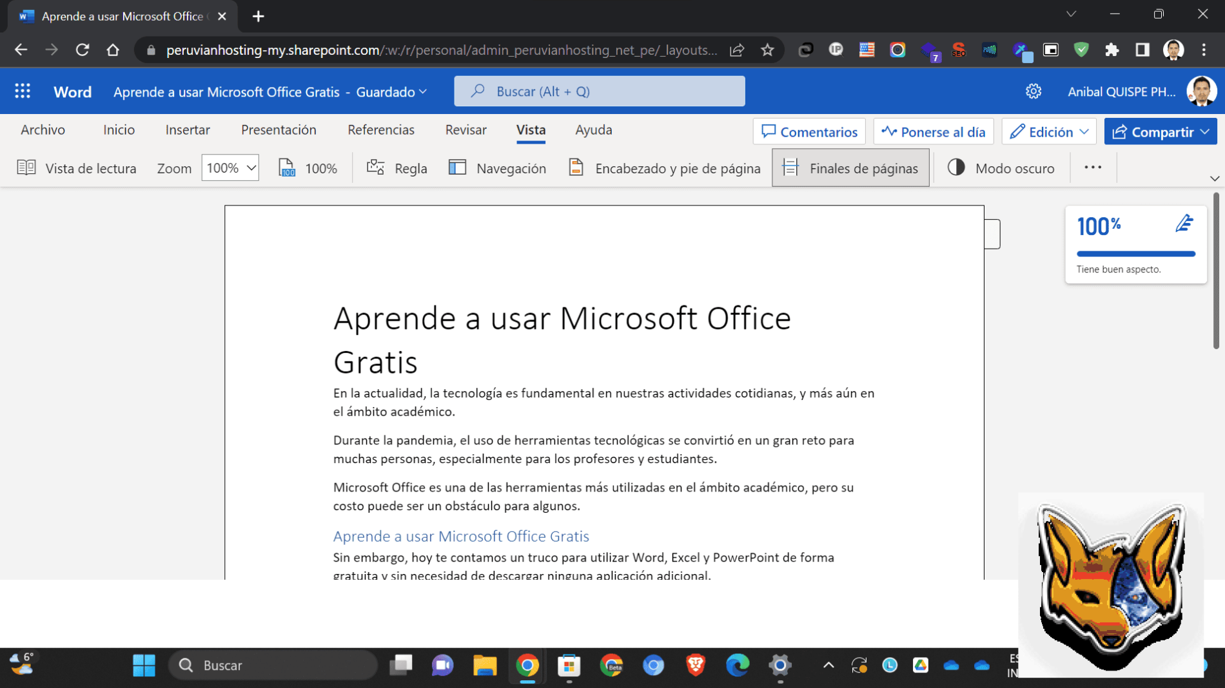Click the Ponerse al día button
The image size is (1225, 688).
934,132
